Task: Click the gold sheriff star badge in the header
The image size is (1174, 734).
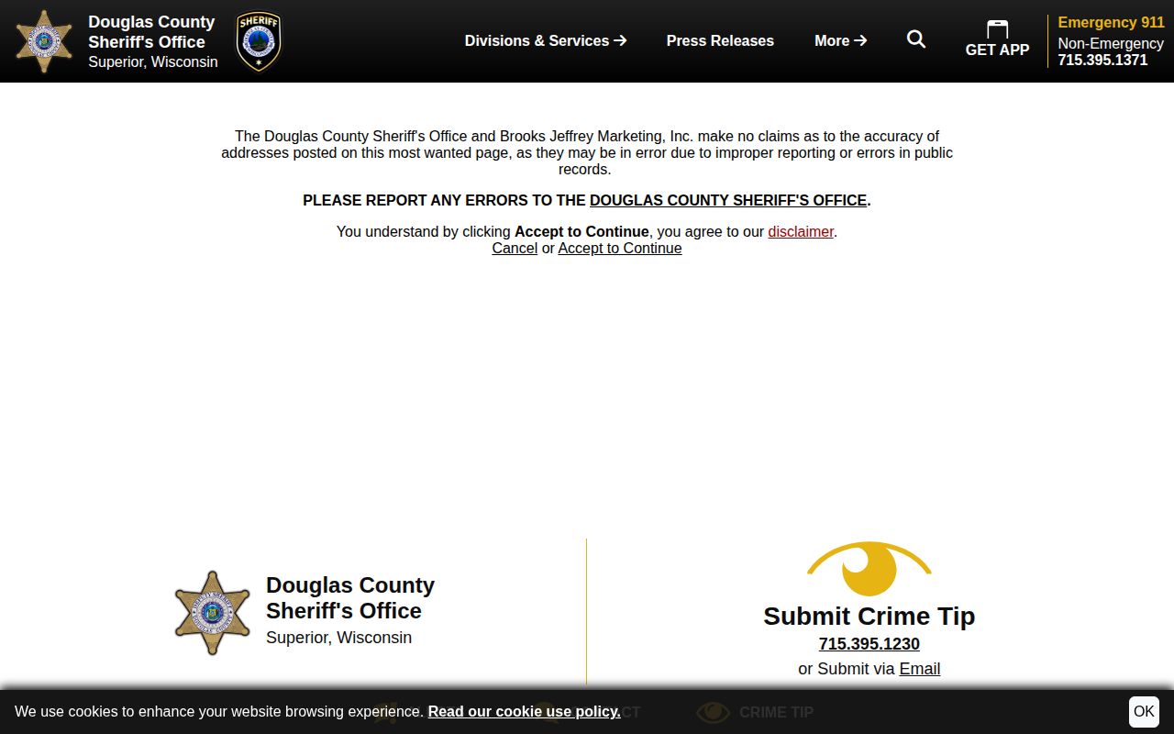Action: (44, 41)
